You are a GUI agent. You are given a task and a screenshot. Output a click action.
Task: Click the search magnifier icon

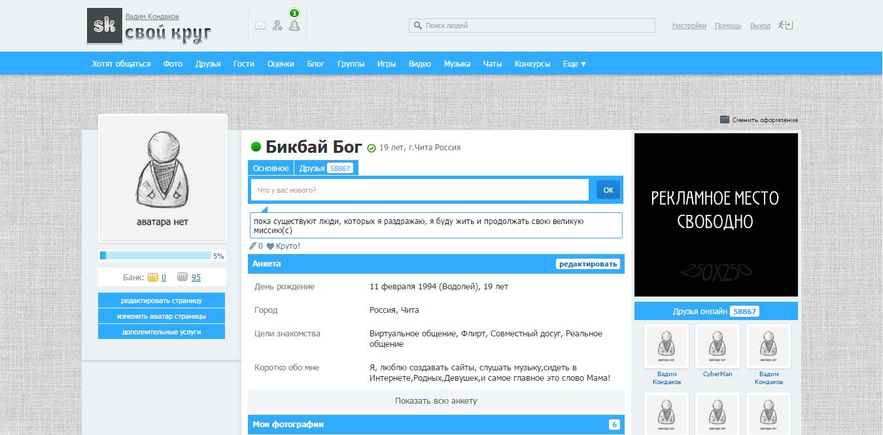coord(417,26)
